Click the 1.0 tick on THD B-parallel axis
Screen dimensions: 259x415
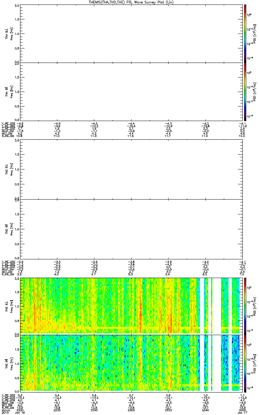coord(17,229)
